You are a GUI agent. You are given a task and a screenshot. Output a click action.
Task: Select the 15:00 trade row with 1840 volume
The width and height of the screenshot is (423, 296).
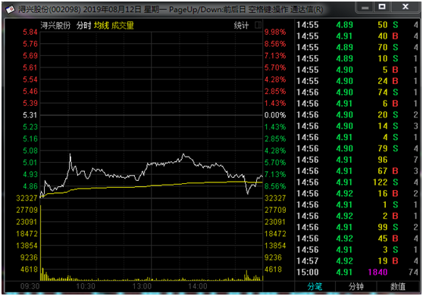click(358, 272)
